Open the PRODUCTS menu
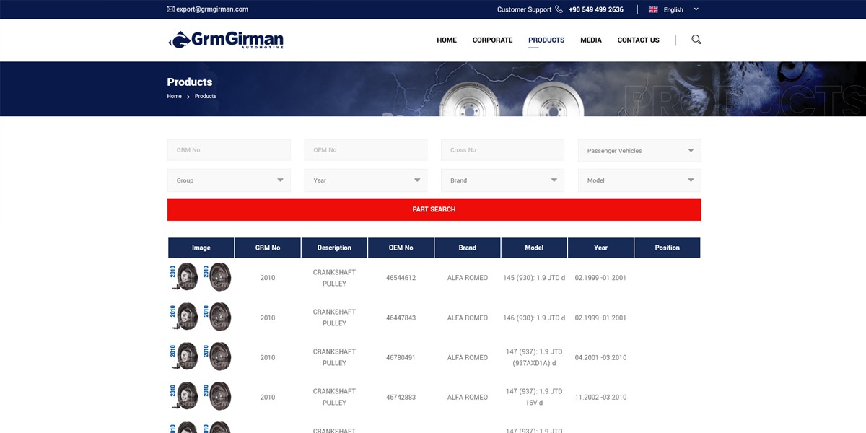 click(546, 40)
